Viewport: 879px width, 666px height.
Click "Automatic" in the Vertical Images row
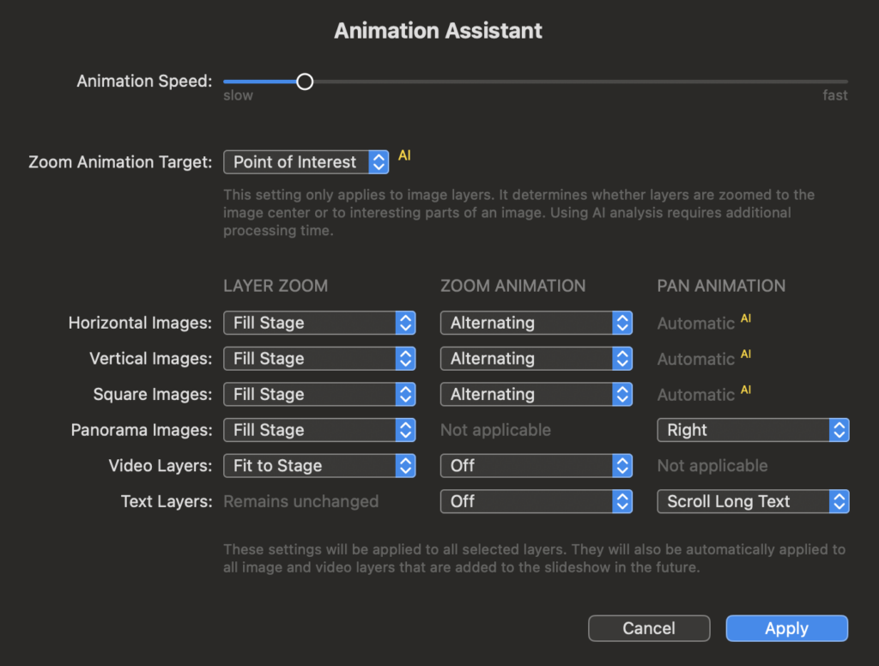coord(696,360)
